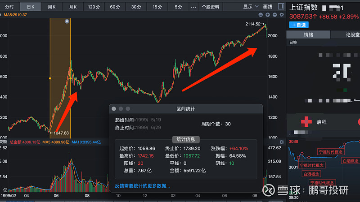Open the 月K tab

tap(73, 7)
